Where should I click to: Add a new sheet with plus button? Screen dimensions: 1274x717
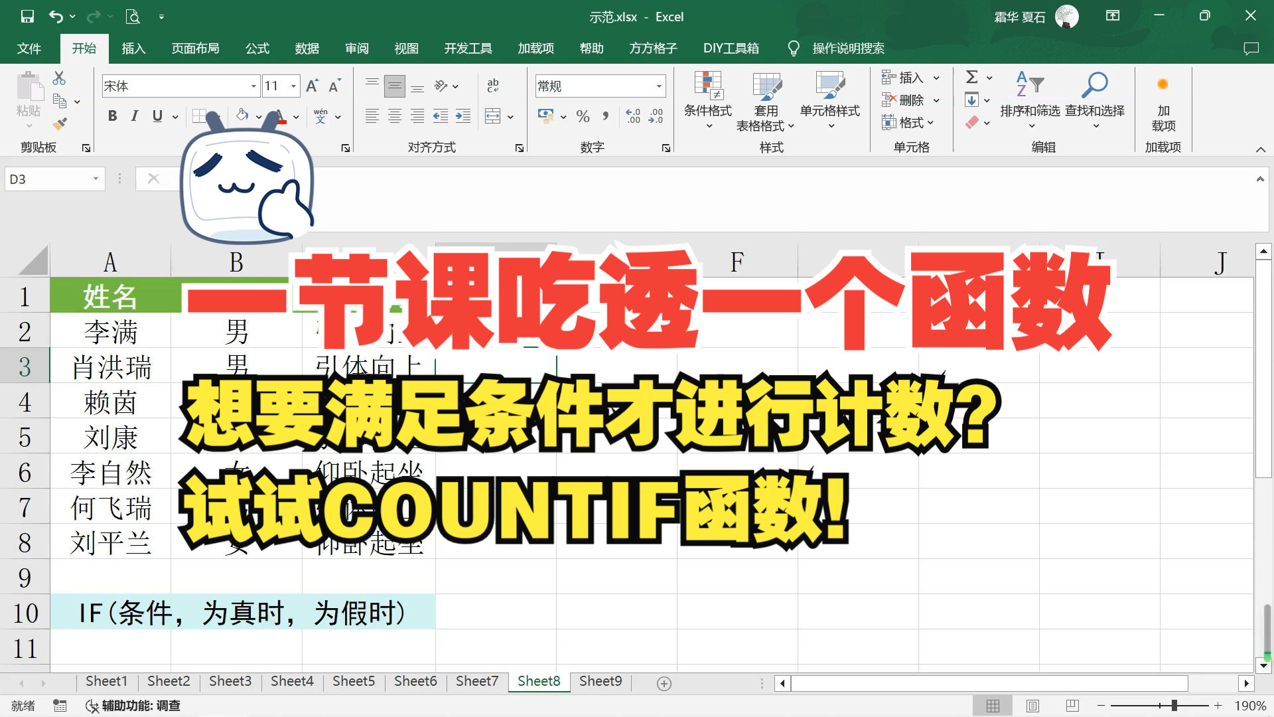[x=664, y=683]
